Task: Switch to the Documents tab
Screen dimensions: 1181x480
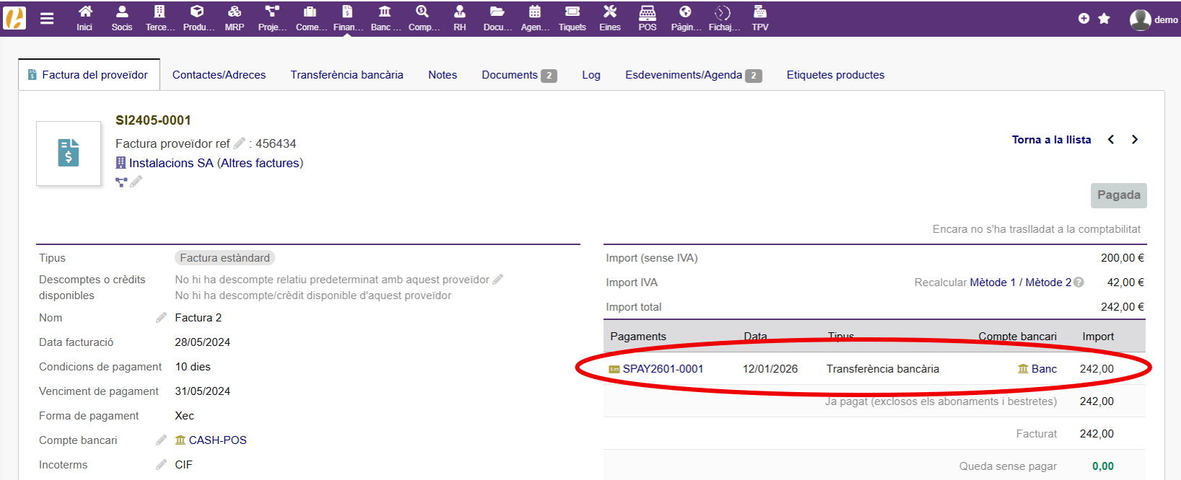Action: click(x=510, y=75)
